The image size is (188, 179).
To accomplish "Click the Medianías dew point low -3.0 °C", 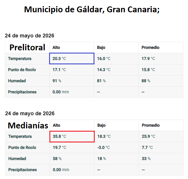I will [x=104, y=148].
